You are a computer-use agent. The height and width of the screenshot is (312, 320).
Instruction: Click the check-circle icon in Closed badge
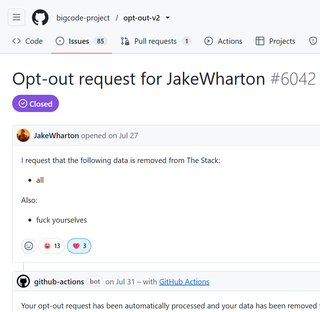[23, 103]
